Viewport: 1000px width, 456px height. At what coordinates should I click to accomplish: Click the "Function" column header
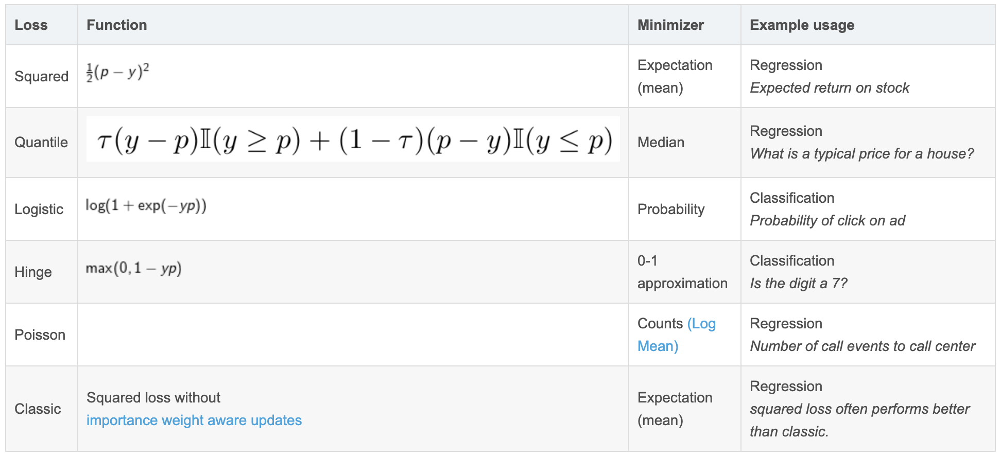tap(116, 25)
